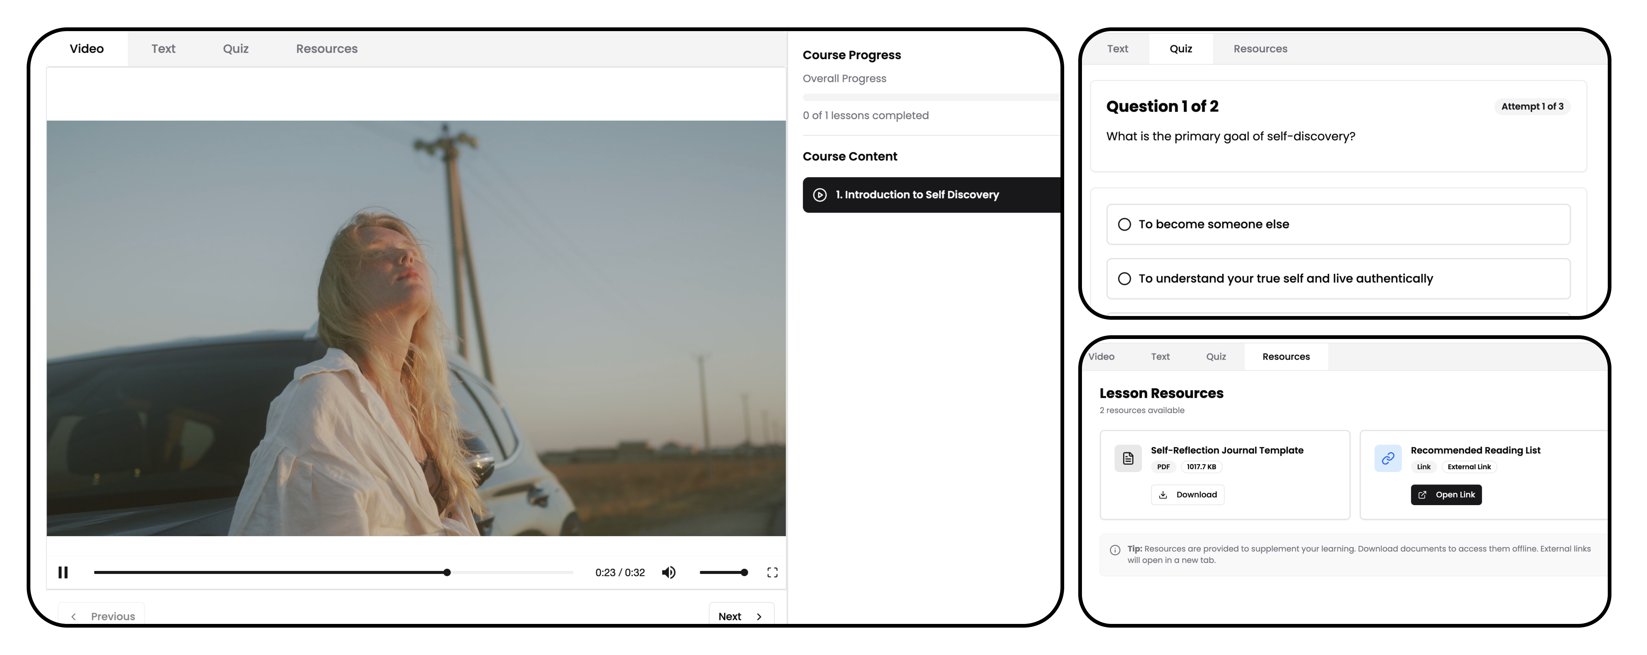The image size is (1647, 655).
Task: Click the play icon beside Introduction to Self Discovery
Action: [x=820, y=194]
